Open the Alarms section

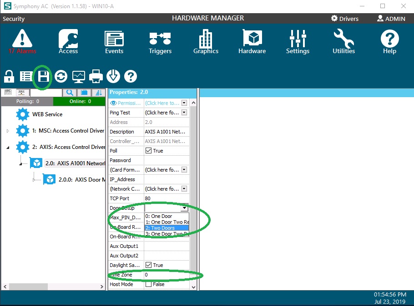22,42
